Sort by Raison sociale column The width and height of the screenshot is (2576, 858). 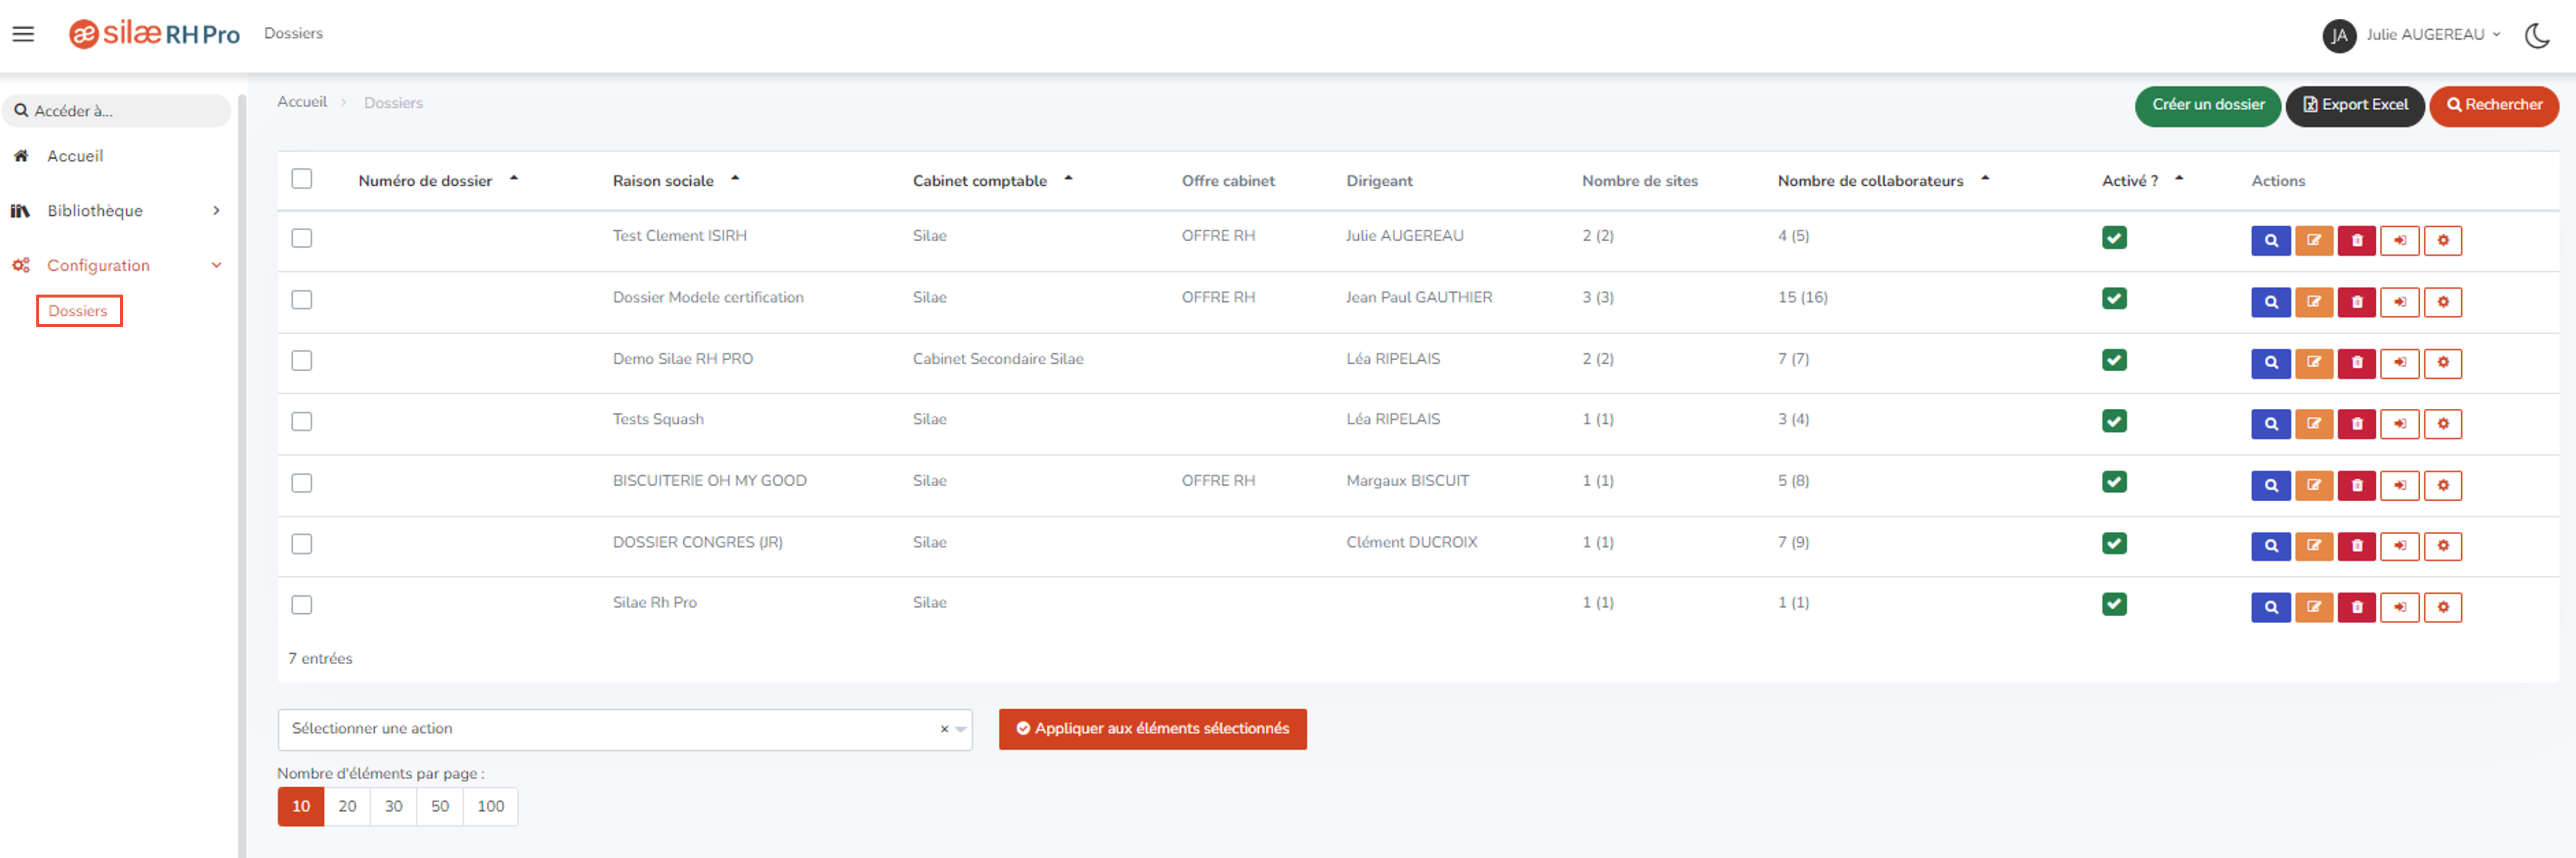(676, 181)
